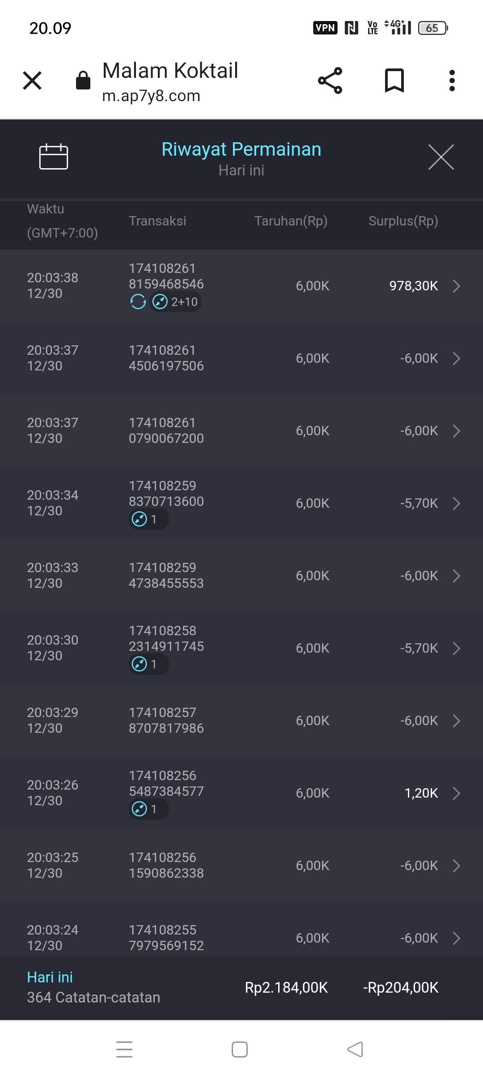This screenshot has width=483, height=1079.
Task: Tap the browser share icon
Action: [330, 81]
